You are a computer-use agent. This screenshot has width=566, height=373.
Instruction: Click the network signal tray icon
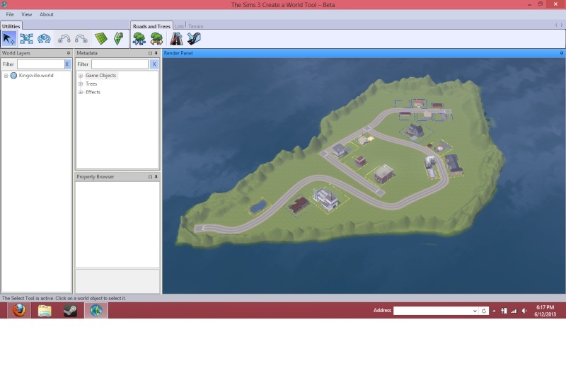pyautogui.click(x=514, y=311)
